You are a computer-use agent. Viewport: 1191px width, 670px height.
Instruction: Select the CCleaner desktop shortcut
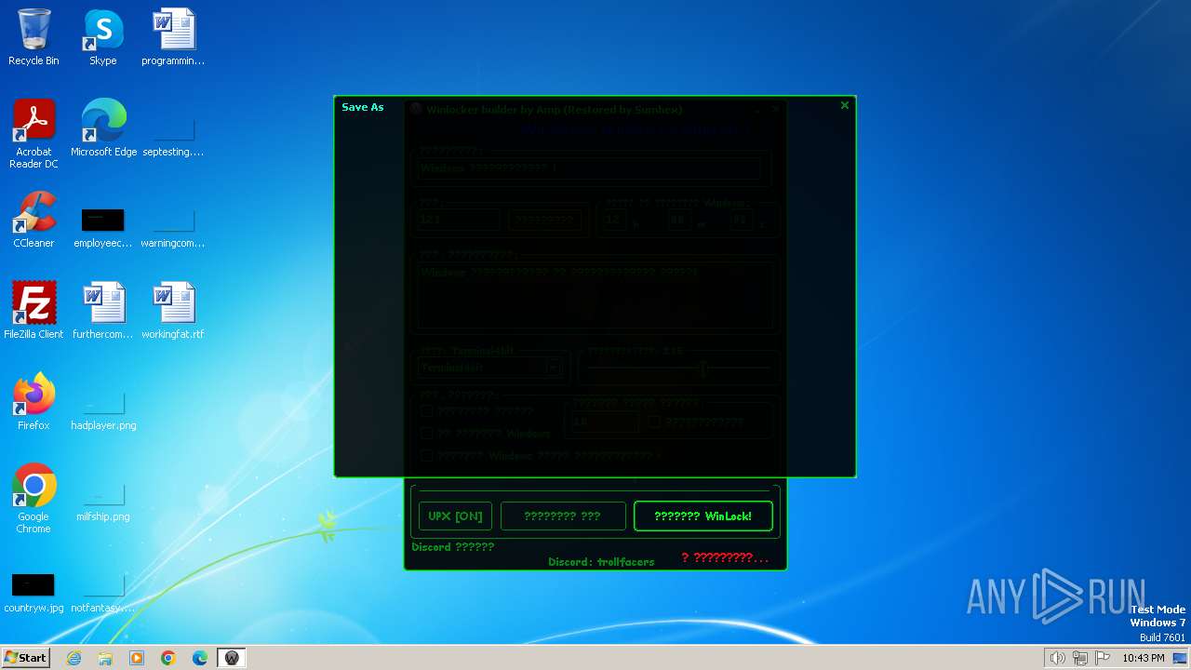tap(33, 221)
